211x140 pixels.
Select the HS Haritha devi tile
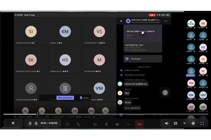(x=65, y=60)
